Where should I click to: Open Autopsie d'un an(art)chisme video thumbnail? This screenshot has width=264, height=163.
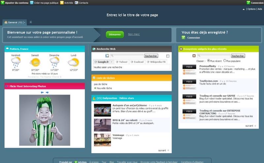(x=102, y=110)
